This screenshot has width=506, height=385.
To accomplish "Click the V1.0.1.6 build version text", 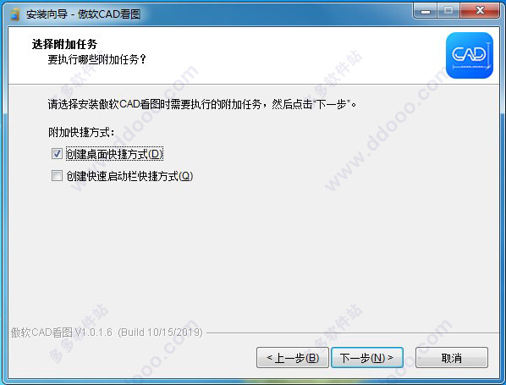I will (x=107, y=333).
